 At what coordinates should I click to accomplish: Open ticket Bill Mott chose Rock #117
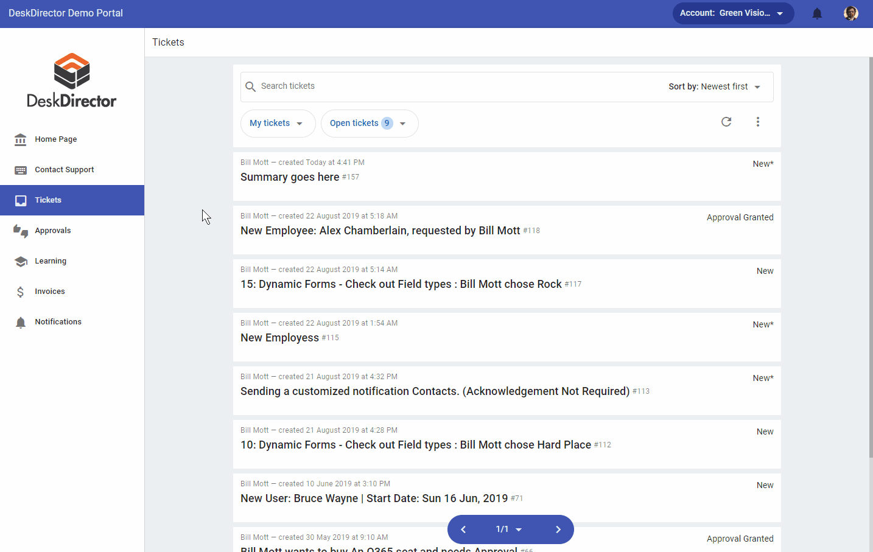pyautogui.click(x=507, y=284)
